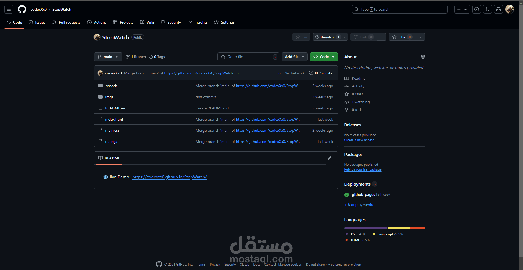The image size is (523, 270).
Task: Open the Readme link in About
Action: click(355, 78)
